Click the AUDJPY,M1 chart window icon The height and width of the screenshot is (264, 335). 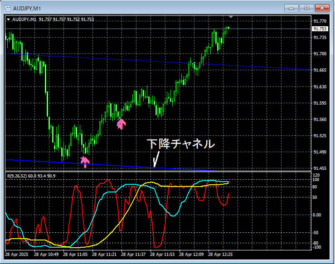click(8, 8)
